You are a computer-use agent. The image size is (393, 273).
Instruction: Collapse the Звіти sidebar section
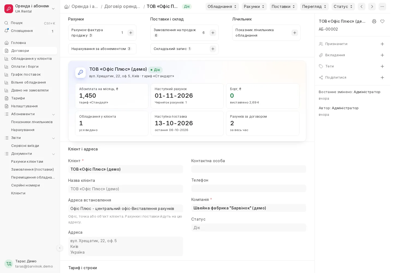pos(53,138)
